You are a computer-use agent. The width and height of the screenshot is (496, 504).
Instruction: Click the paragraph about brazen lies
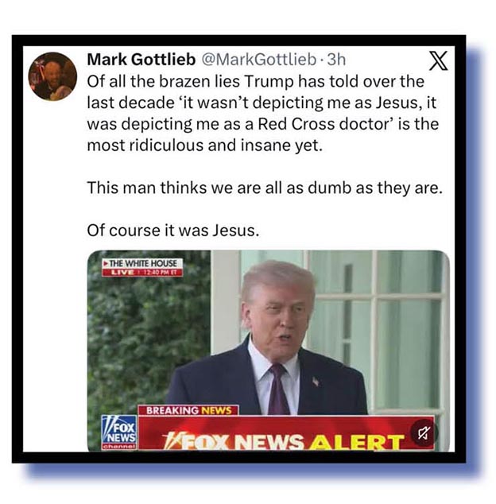pyautogui.click(x=262, y=113)
